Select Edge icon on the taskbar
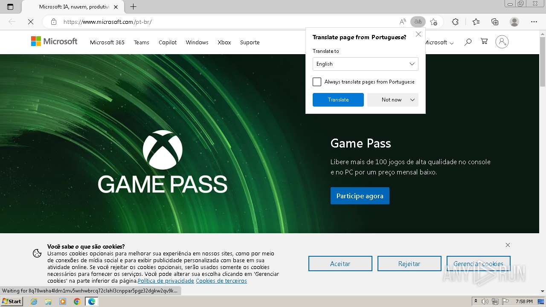Viewport: 546px width, 307px height. click(92, 301)
